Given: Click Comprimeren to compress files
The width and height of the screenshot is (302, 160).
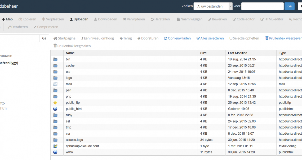Looking at the screenshot, I should 46,27.
